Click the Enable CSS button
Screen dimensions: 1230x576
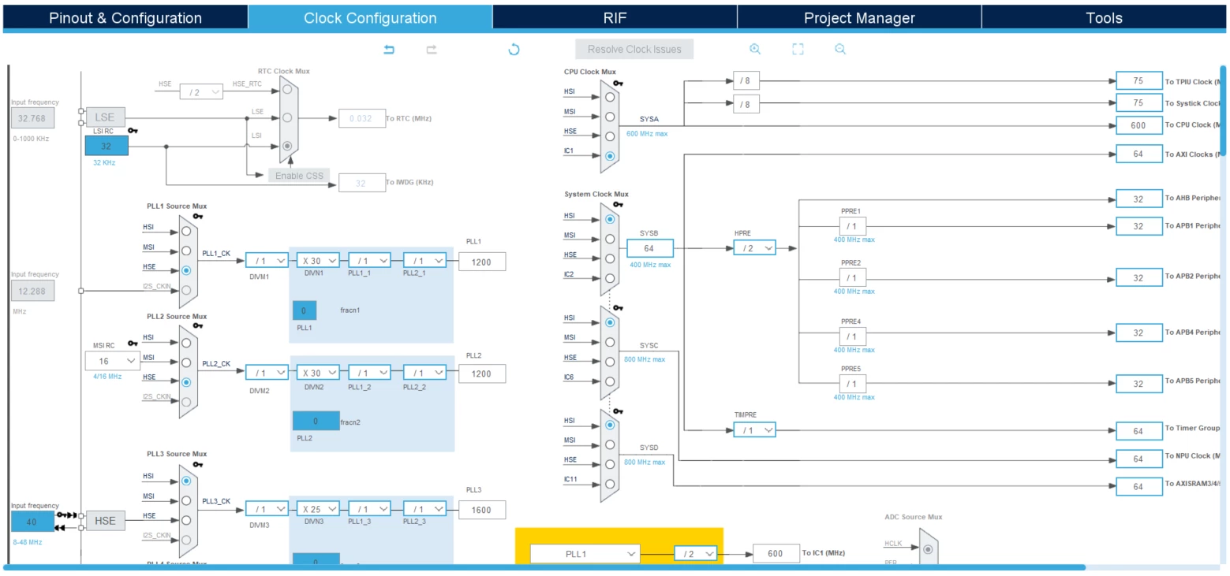point(299,176)
